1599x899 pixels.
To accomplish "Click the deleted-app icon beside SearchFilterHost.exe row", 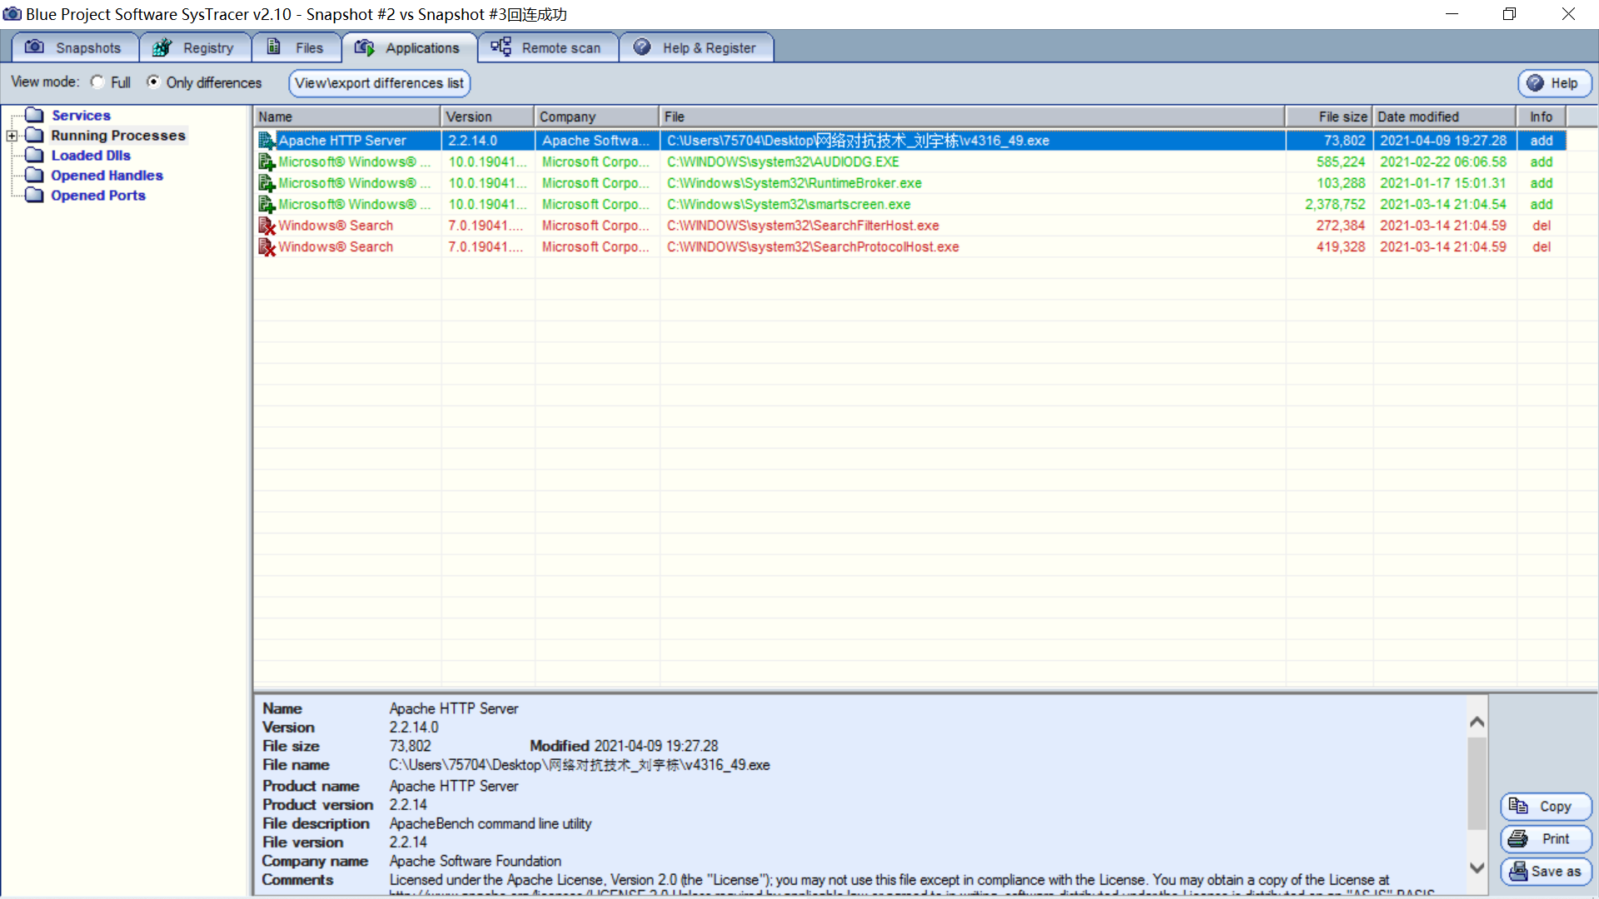I will [266, 226].
